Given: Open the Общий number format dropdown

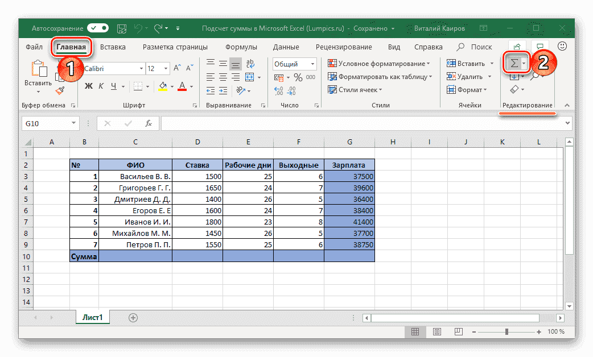Looking at the screenshot, I should pyautogui.click(x=294, y=64).
